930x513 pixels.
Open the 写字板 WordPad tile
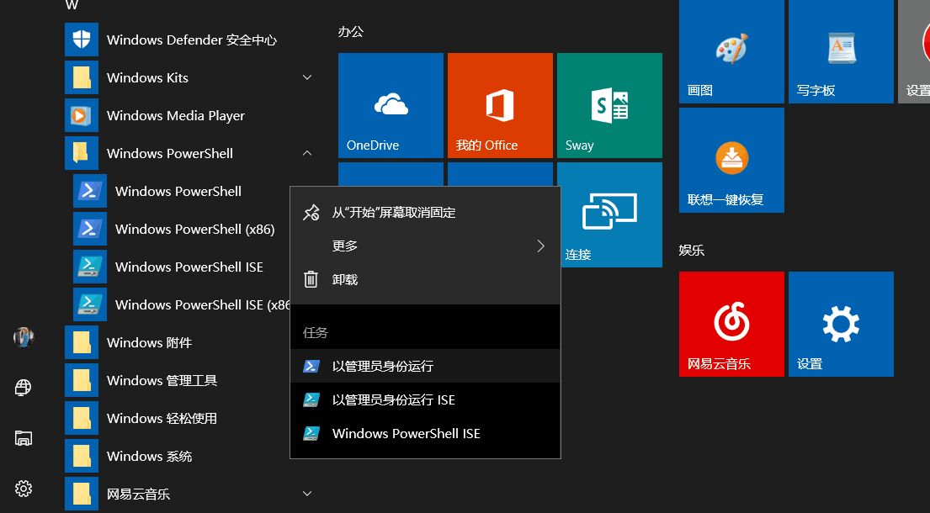click(841, 51)
